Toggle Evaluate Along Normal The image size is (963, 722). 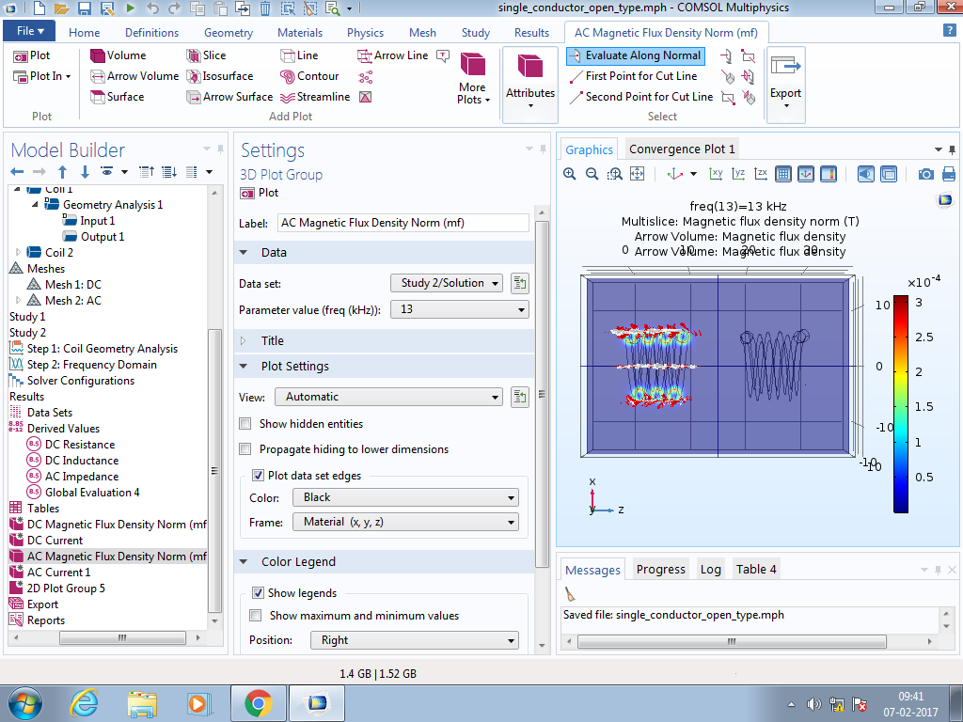(x=636, y=55)
